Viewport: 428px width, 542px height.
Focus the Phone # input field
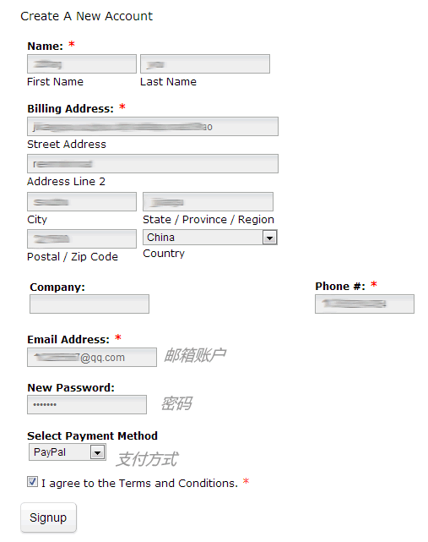tap(365, 304)
